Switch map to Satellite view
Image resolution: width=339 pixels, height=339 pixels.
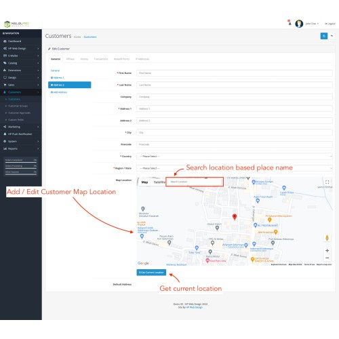(159, 182)
